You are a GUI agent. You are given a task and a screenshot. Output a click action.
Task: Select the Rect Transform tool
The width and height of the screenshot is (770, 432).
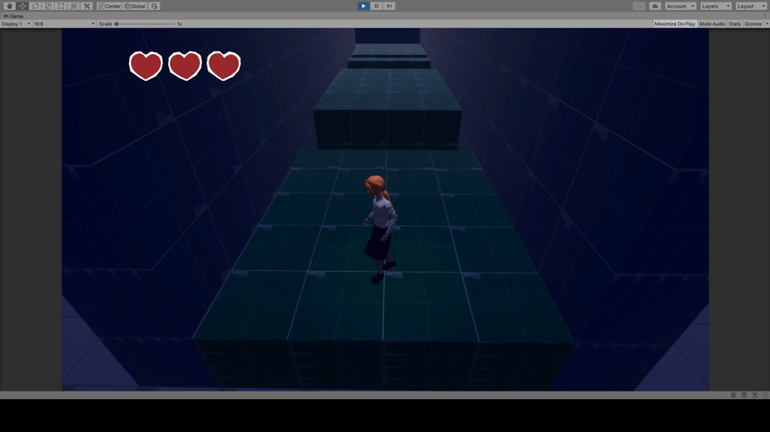[x=61, y=6]
